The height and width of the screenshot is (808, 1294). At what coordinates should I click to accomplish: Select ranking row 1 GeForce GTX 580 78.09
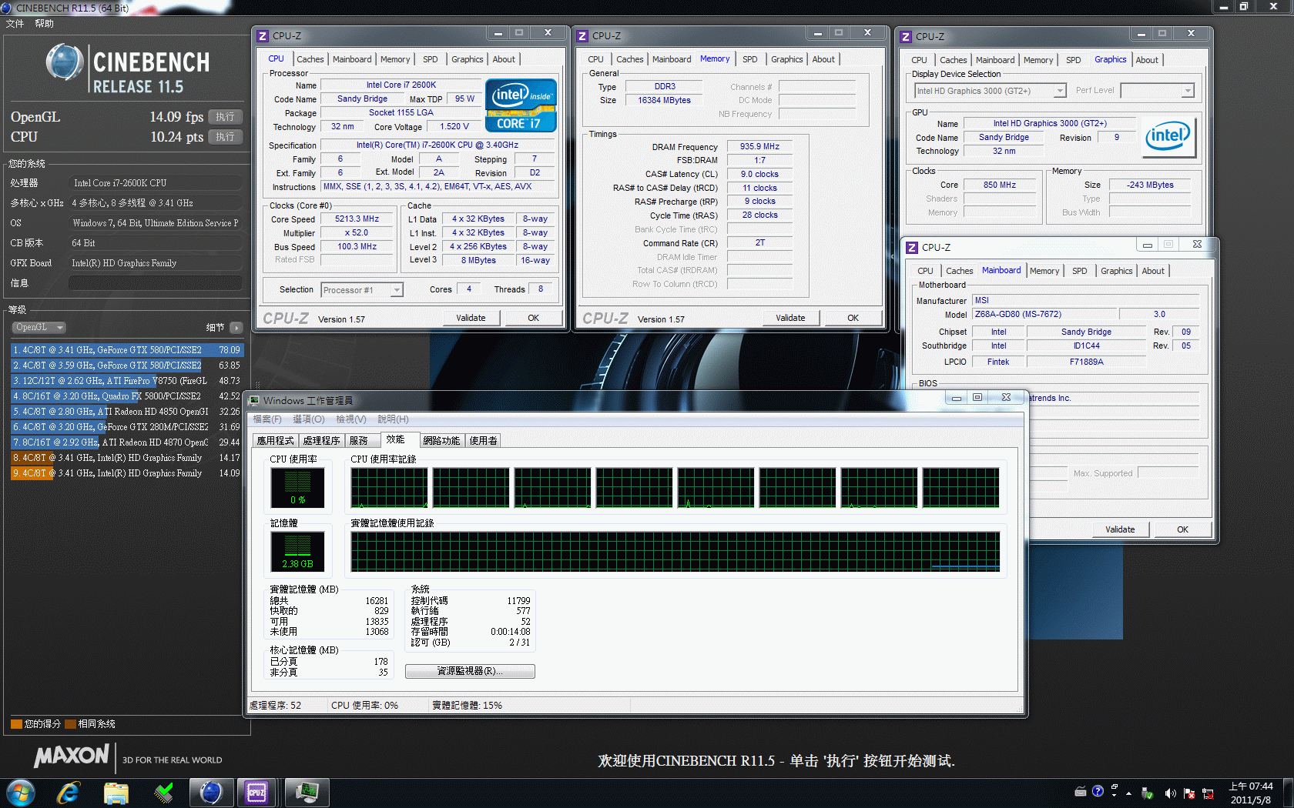(x=126, y=350)
